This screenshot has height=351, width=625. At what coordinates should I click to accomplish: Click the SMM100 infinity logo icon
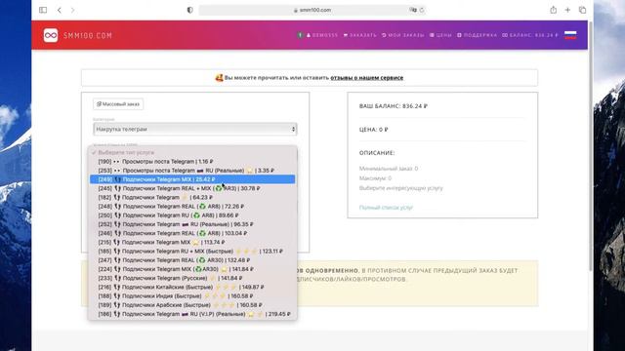pyautogui.click(x=51, y=35)
